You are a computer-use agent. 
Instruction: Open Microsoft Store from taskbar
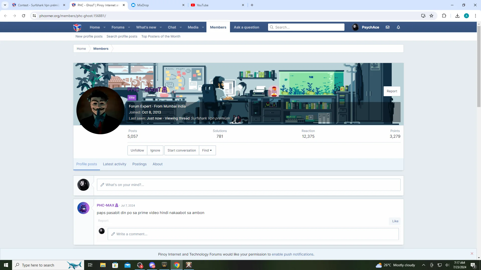click(115, 265)
